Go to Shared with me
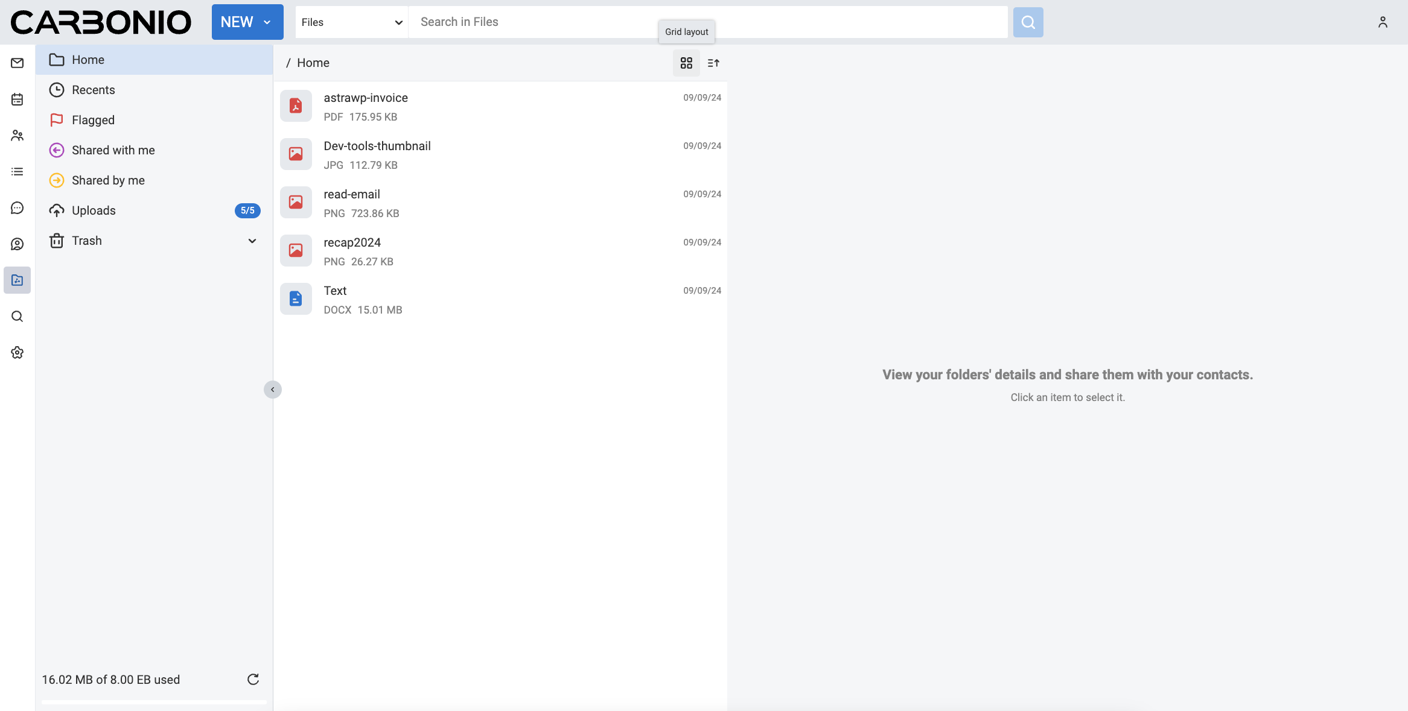Image resolution: width=1408 pixels, height=711 pixels. (x=113, y=150)
